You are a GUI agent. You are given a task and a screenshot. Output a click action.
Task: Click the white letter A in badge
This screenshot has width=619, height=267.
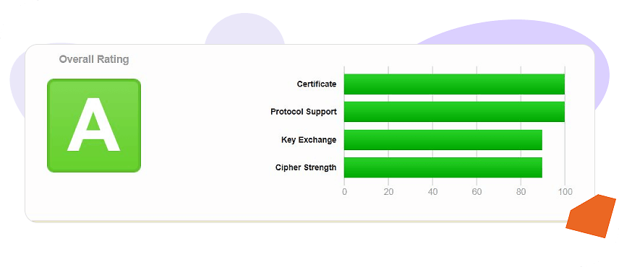pyautogui.click(x=93, y=125)
